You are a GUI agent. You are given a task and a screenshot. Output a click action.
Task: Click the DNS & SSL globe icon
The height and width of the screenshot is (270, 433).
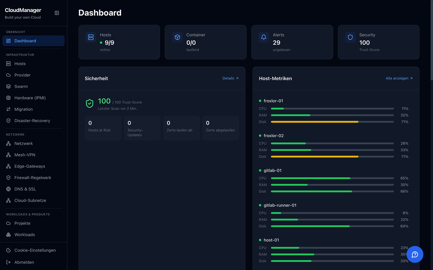[8, 189]
